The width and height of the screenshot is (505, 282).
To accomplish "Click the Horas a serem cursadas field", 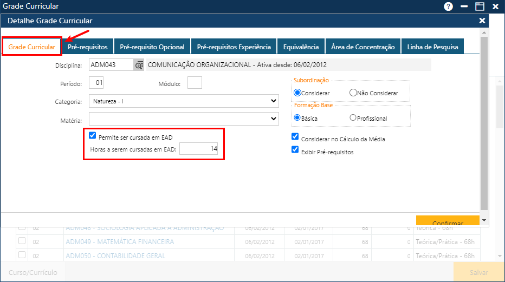I will [x=198, y=148].
